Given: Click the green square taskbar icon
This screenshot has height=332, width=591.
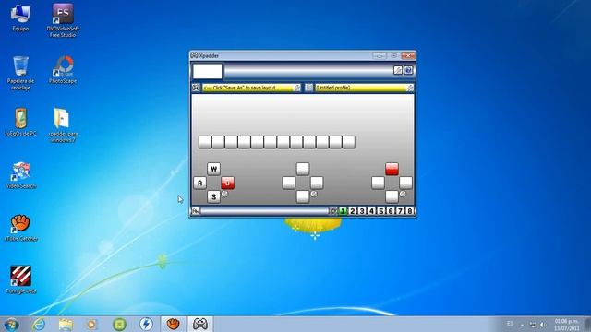Looking at the screenshot, I should 119,324.
